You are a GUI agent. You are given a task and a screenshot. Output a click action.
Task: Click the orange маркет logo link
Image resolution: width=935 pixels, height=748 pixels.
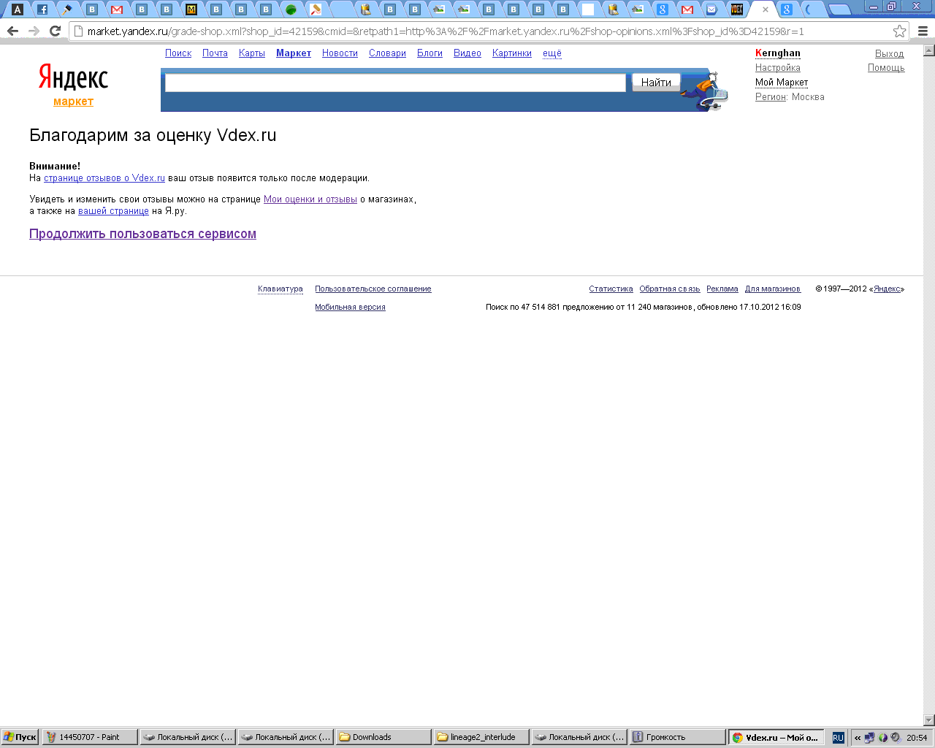73,102
